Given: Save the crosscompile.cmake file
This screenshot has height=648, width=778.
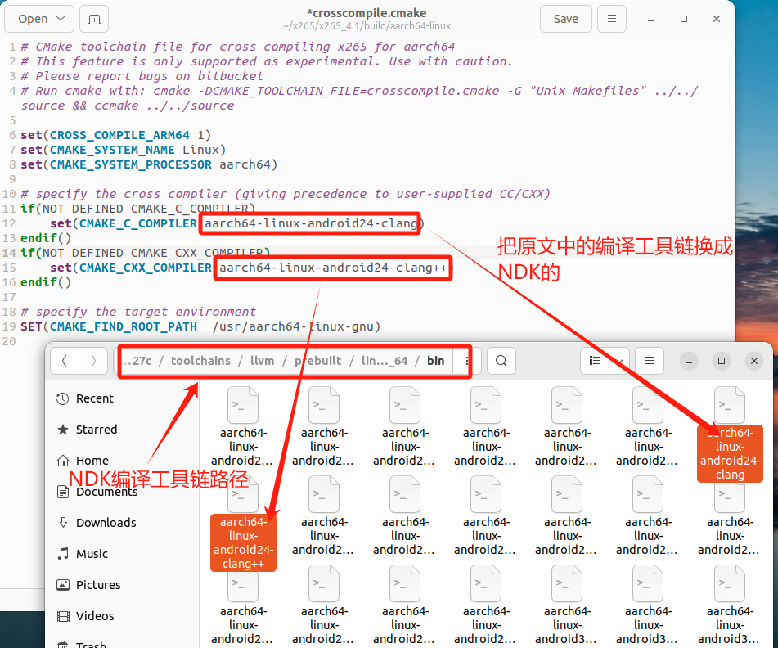Looking at the screenshot, I should (565, 19).
